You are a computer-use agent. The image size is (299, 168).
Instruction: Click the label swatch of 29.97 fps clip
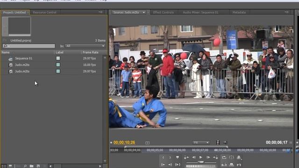tap(58, 71)
